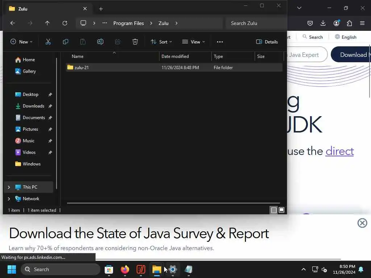Sort by Date modified column header
The height and width of the screenshot is (278, 371).
(x=175, y=56)
